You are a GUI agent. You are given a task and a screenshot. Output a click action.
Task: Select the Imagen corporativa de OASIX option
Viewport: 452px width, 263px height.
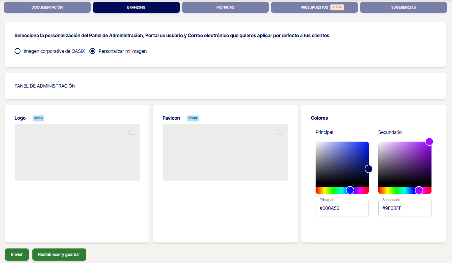18,51
